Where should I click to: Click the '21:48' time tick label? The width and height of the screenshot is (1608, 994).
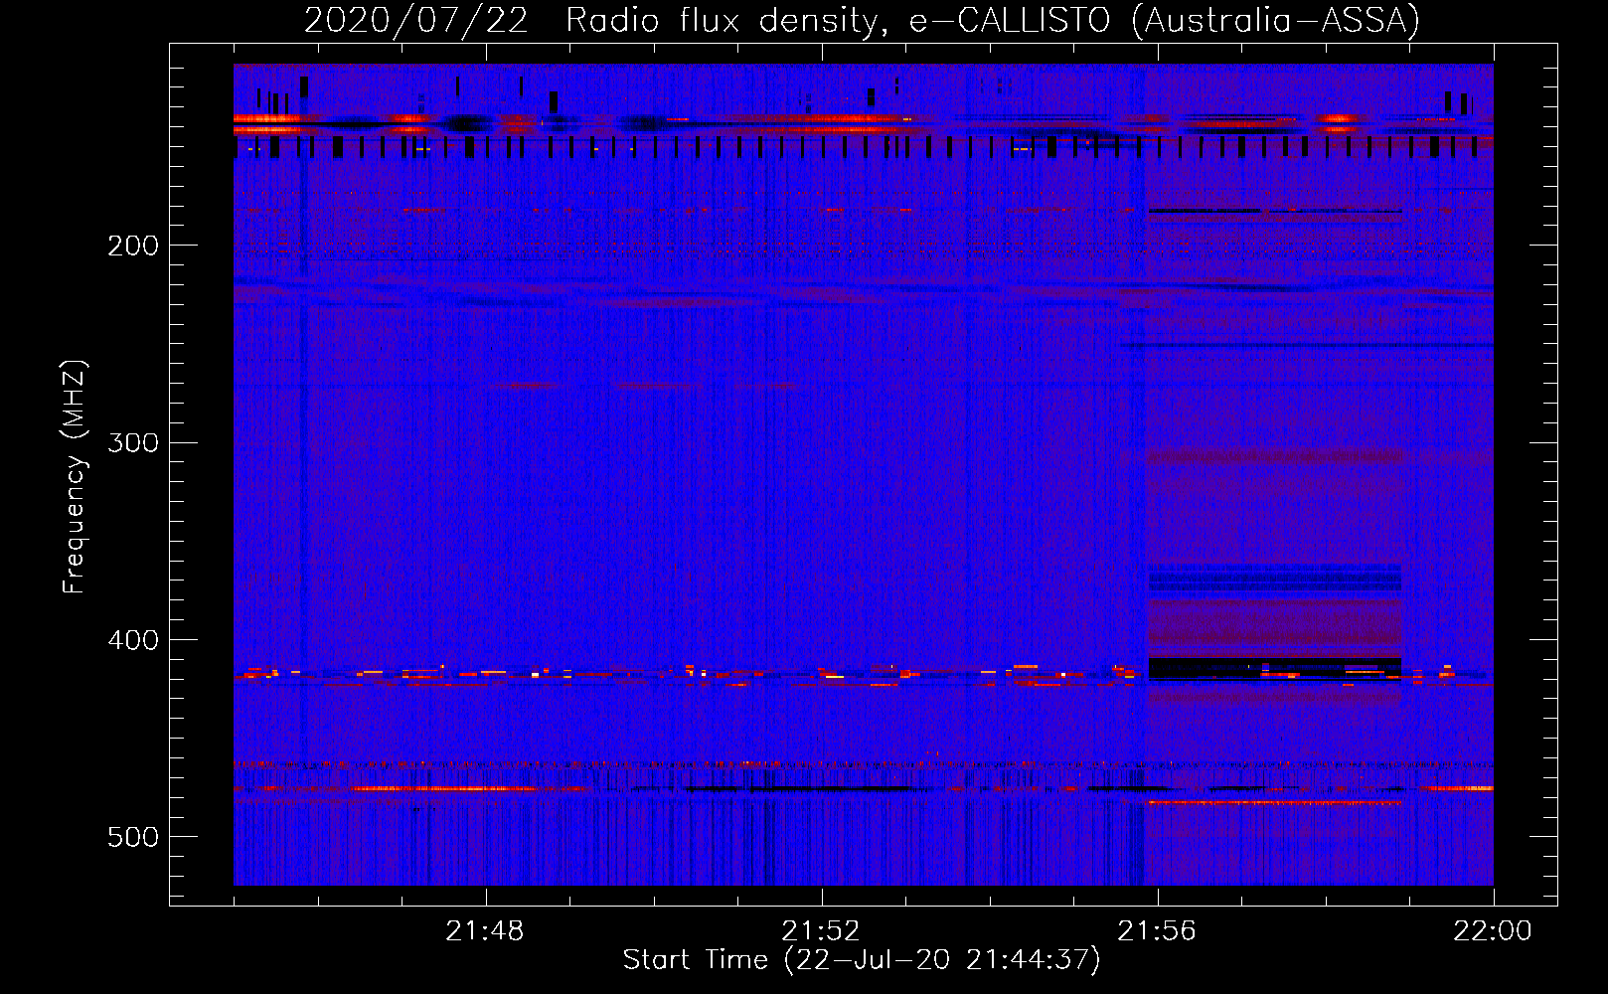(x=485, y=931)
